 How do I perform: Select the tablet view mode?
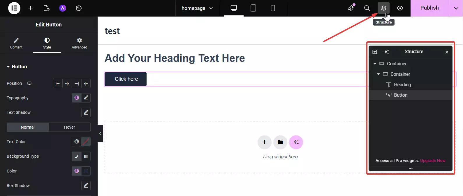253,8
